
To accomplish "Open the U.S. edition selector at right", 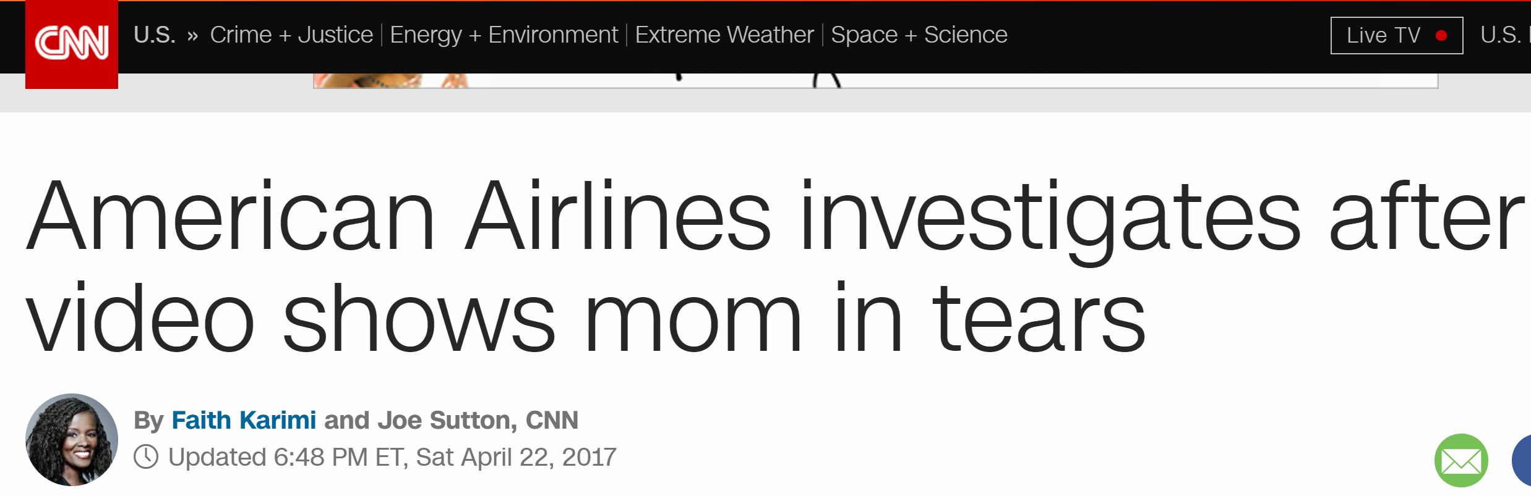I will (x=1502, y=35).
